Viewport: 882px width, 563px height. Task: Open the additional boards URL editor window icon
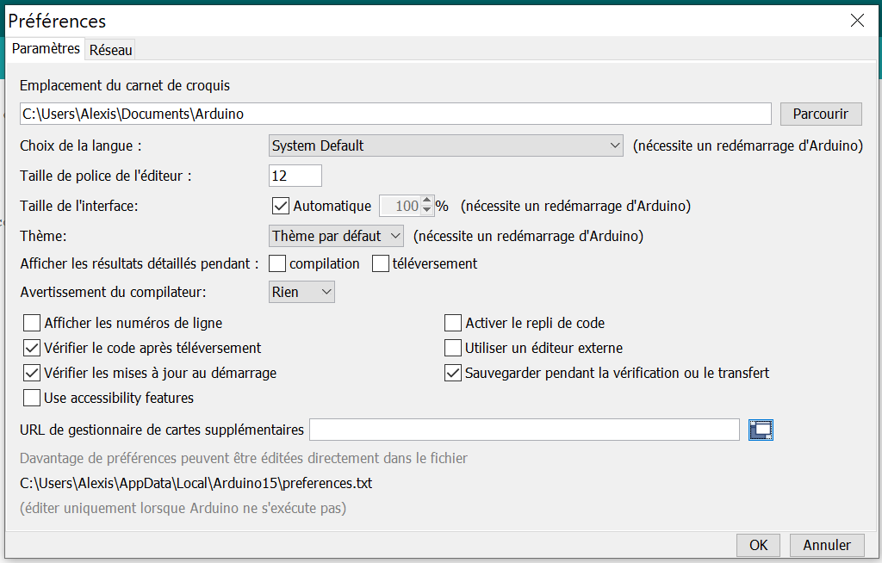pos(761,430)
